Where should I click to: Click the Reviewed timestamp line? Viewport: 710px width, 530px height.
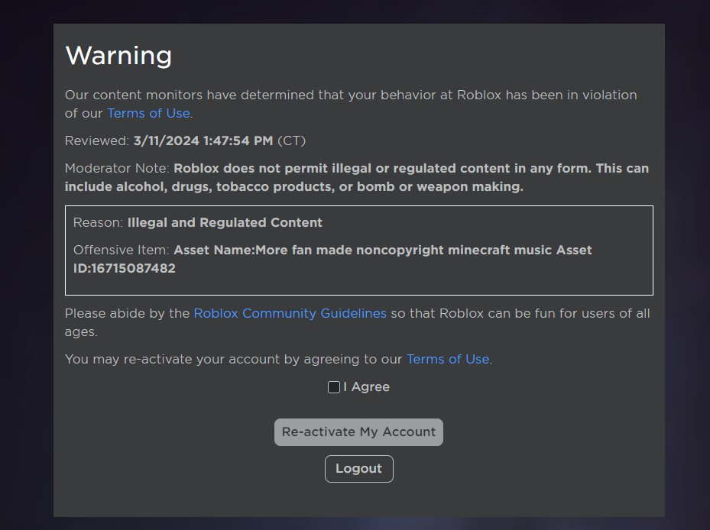click(185, 141)
